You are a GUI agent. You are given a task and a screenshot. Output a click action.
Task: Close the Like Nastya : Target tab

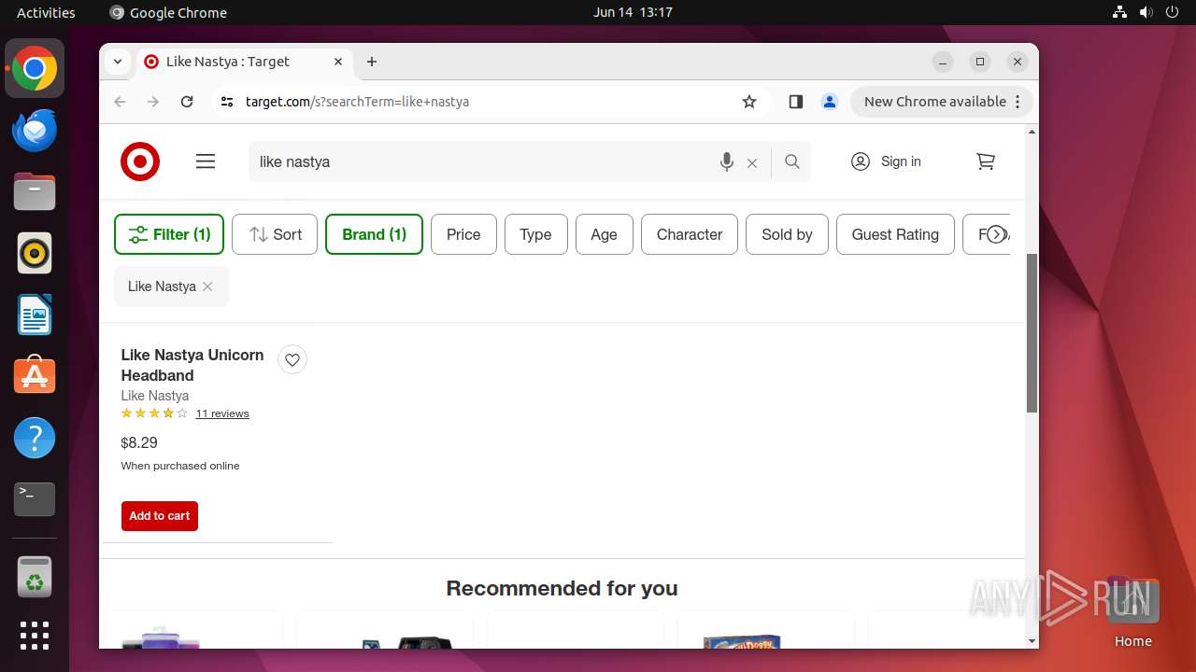pos(338,62)
